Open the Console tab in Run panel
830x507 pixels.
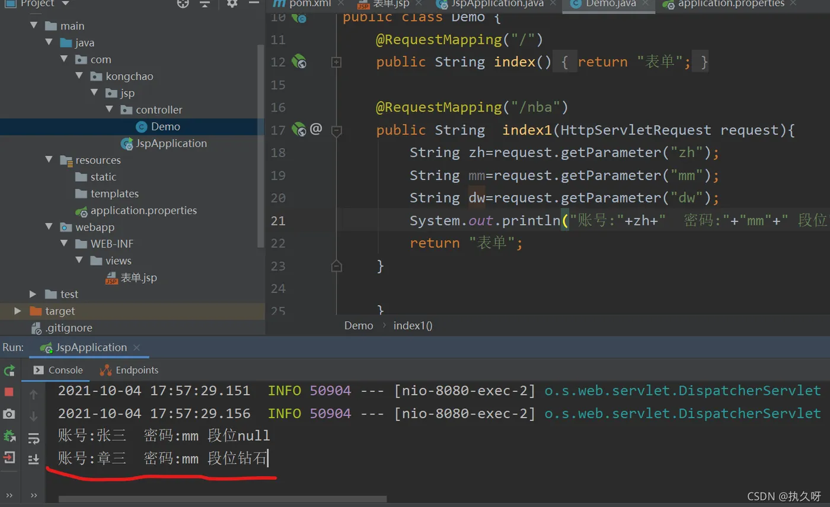click(x=59, y=370)
